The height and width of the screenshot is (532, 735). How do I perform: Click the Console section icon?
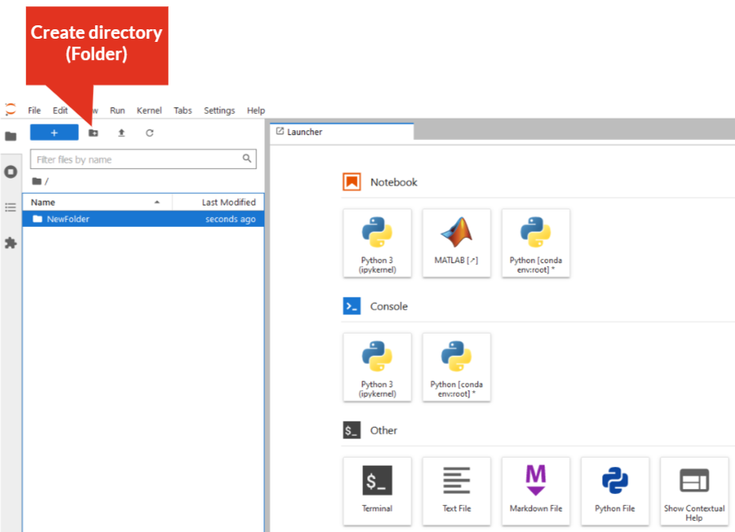pyautogui.click(x=352, y=306)
